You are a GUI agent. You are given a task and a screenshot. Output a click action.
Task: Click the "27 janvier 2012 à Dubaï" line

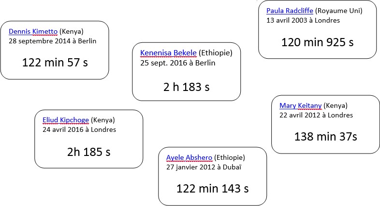(x=204, y=167)
